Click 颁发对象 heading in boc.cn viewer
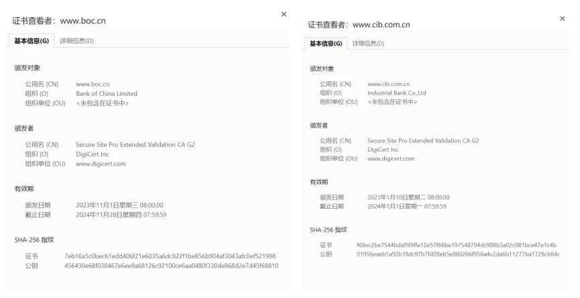Screen dimensions: 580x298 tap(27, 68)
